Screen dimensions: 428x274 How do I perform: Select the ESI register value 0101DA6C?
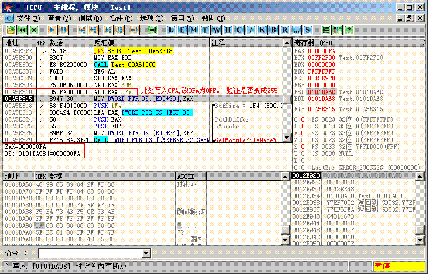tap(321, 92)
